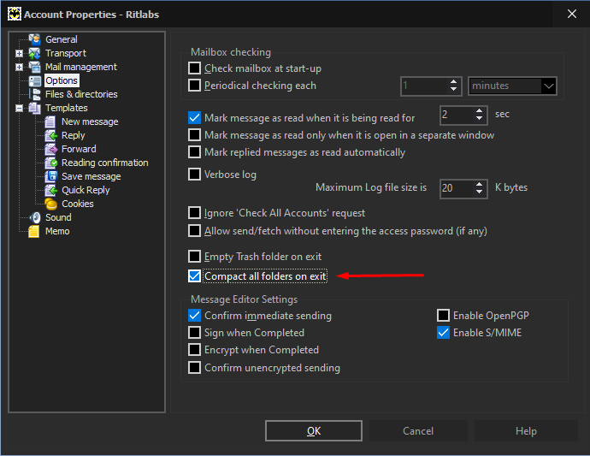The height and width of the screenshot is (456, 590).
Task: Enable Check mailbox at start-up
Action: pyautogui.click(x=194, y=68)
